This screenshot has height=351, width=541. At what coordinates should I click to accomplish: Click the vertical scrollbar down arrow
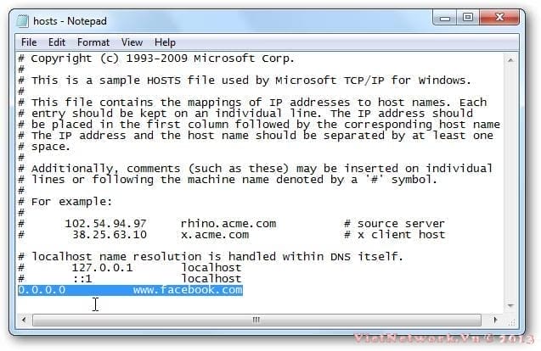[x=510, y=305]
